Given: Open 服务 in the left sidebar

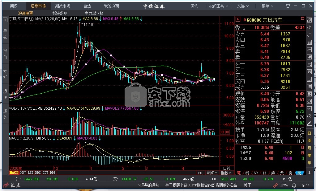Looking at the screenshot, I should click(x=5, y=114).
